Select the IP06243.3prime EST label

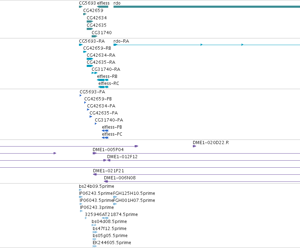(97, 207)
